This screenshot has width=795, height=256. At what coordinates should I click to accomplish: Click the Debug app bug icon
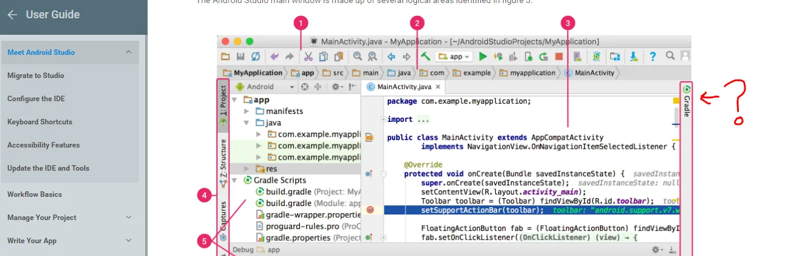(497, 57)
